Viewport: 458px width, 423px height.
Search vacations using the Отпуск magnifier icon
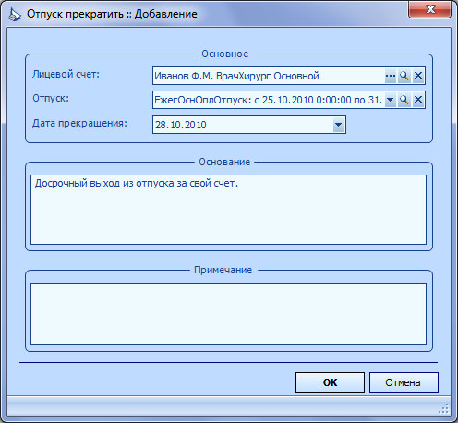click(x=404, y=100)
